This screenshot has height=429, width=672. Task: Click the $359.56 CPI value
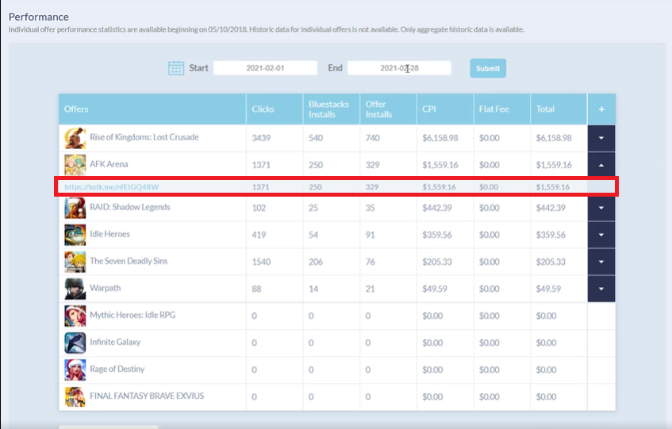[437, 235]
